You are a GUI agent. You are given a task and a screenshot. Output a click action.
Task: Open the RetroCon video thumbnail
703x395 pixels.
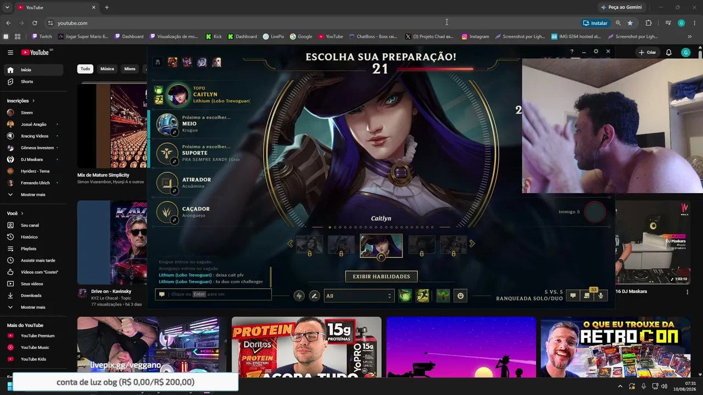click(615, 347)
